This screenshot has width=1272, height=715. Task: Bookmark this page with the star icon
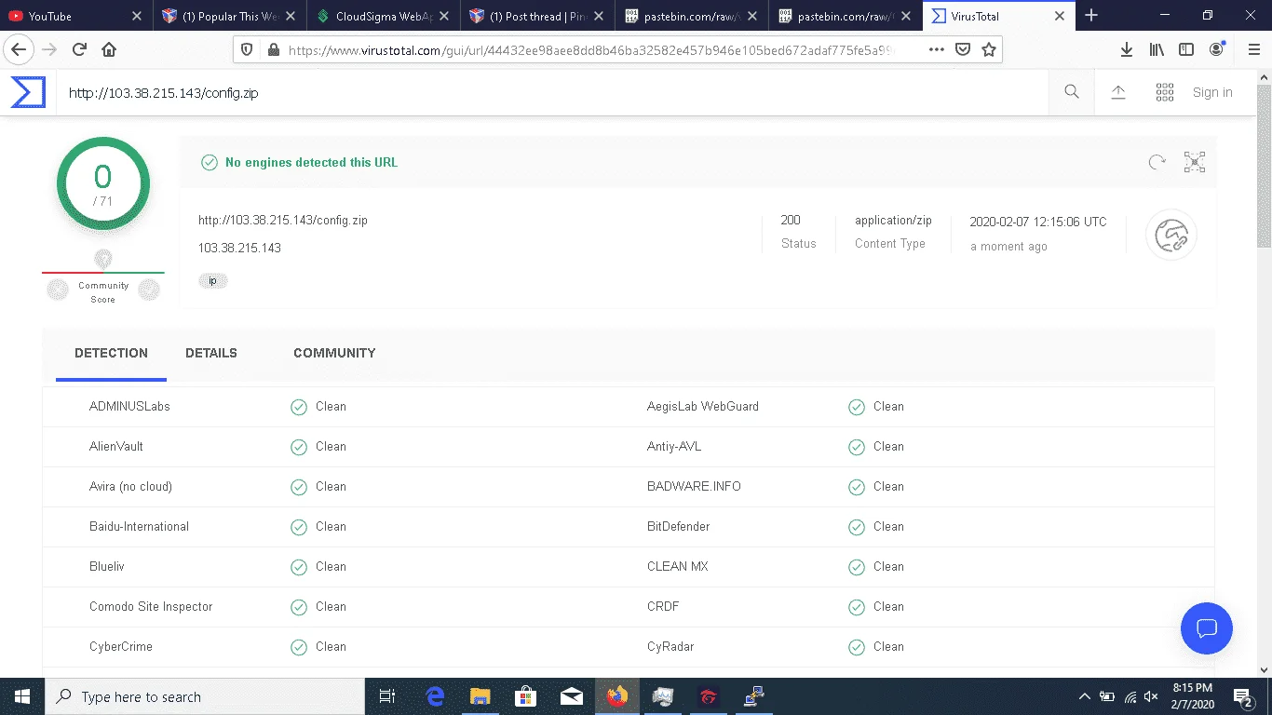989,49
